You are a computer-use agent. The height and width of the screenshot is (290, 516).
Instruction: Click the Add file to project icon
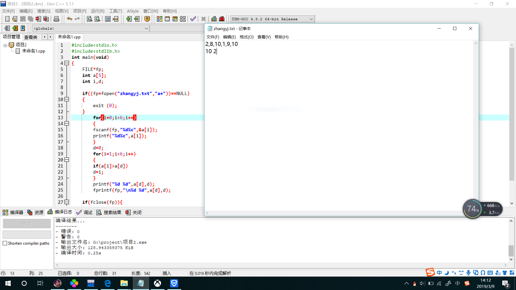tap(129, 19)
